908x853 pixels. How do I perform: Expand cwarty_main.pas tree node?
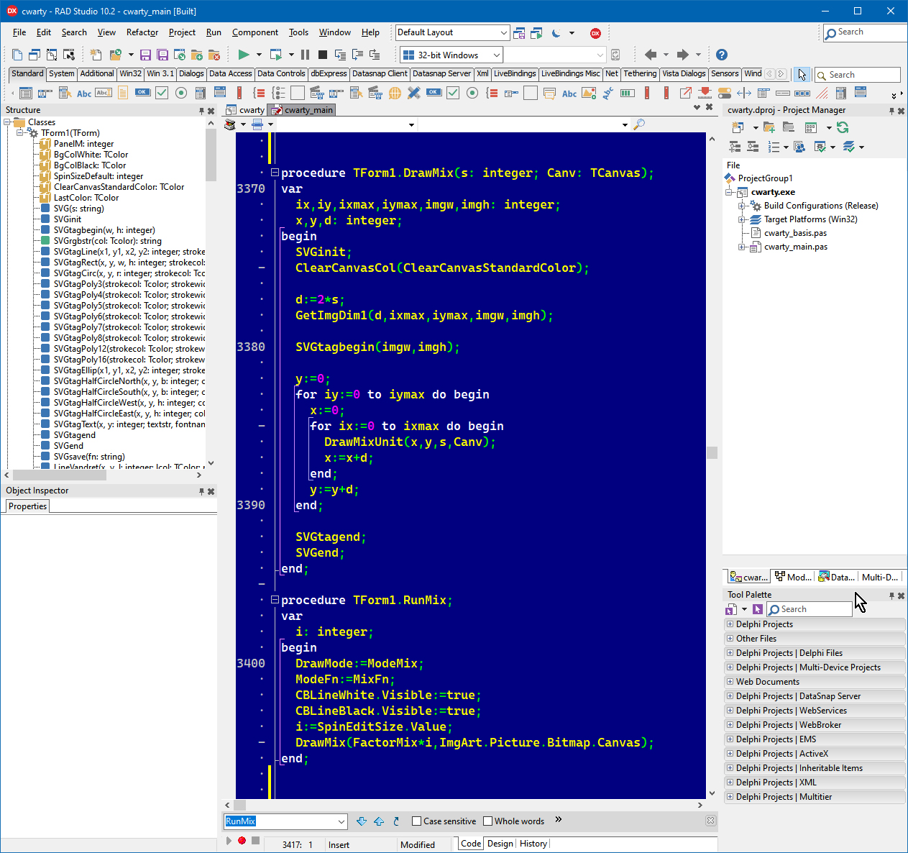742,247
